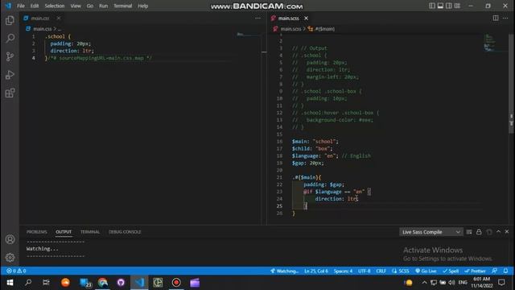Open the Manage gear icon
Image resolution: width=515 pixels, height=290 pixels.
pyautogui.click(x=10, y=257)
